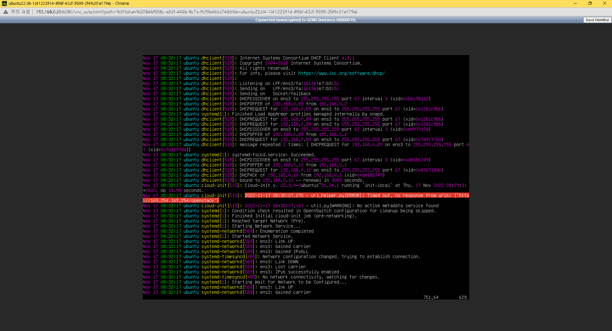Click the URL in the address bar
The image size is (612, 331).
pyautogui.click(x=196, y=12)
